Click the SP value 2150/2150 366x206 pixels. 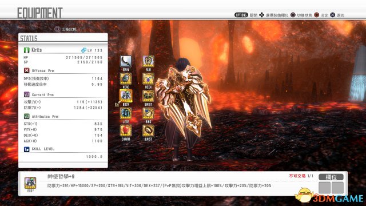(90, 62)
